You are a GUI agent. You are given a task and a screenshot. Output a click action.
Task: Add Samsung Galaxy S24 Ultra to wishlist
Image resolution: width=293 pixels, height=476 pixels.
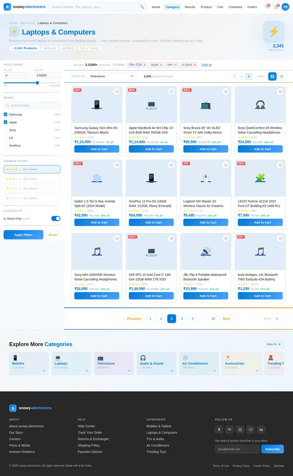click(x=117, y=92)
